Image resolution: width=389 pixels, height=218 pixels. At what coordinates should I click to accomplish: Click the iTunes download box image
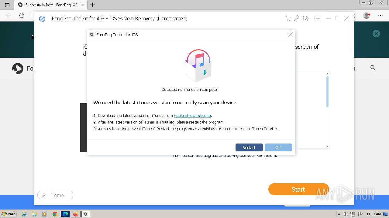[198, 65]
